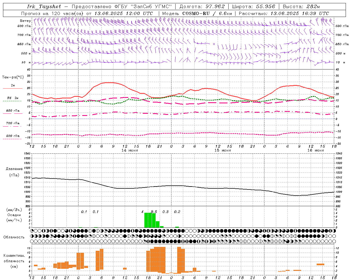Screen dimensions: 350x280
Task: Click the "15 июня" date label
Action: 223,150
